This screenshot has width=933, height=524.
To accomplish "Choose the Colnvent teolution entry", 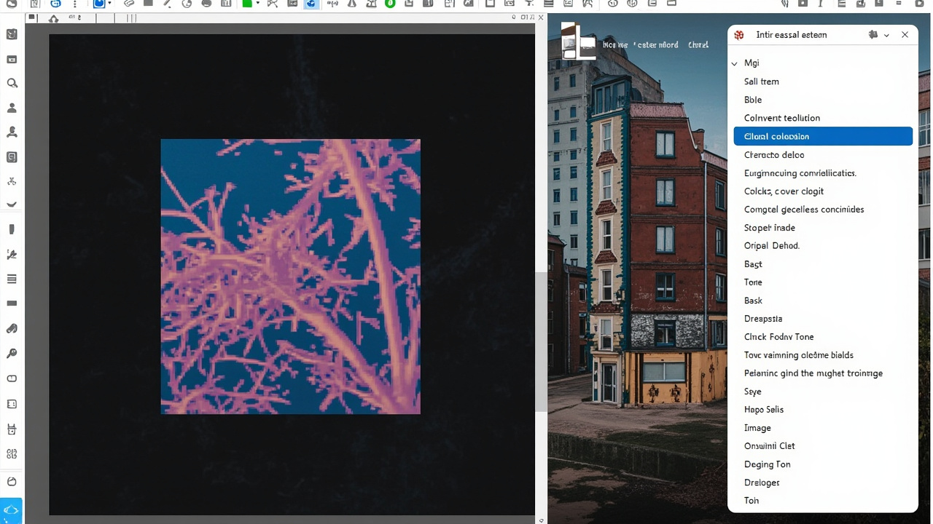I will coord(782,118).
